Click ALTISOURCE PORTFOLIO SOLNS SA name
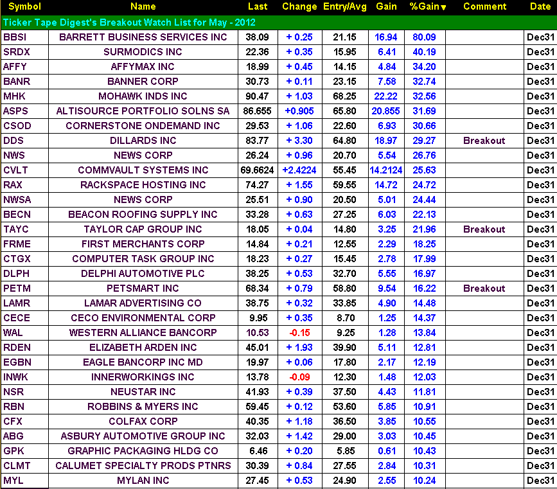Screen dimensions: 557x489 pyautogui.click(x=143, y=111)
